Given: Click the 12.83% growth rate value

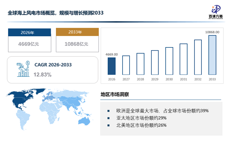Looking at the screenshot, I should click(x=42, y=75).
